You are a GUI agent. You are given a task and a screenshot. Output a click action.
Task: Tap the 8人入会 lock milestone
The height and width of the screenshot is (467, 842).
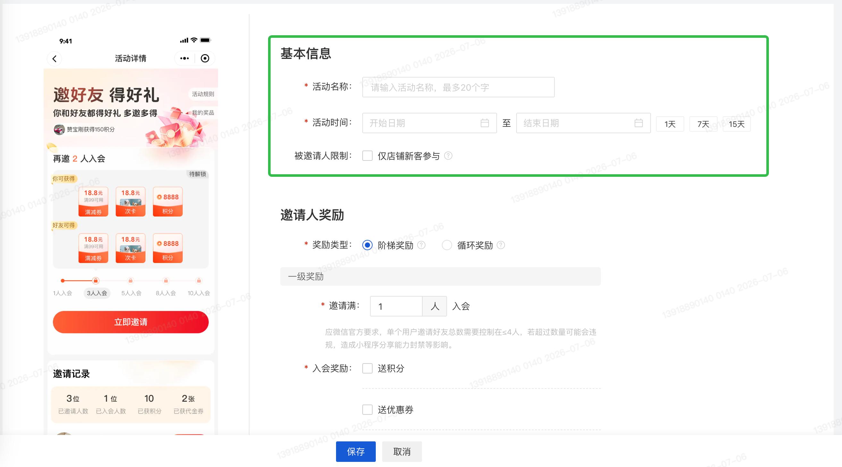(166, 281)
